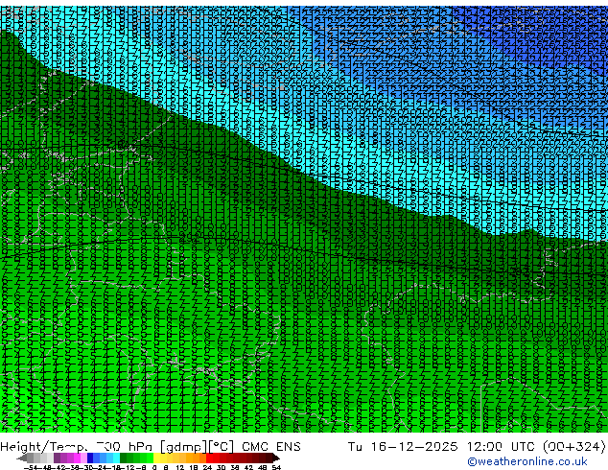Select the 'CMC ENS' model label
This screenshot has width=608, height=470.
coord(271,447)
